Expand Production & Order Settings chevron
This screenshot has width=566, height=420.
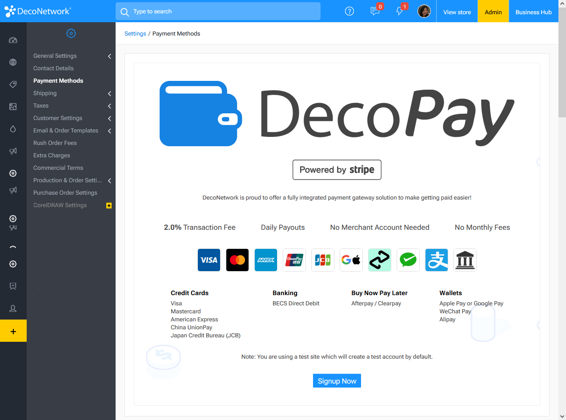tap(109, 181)
